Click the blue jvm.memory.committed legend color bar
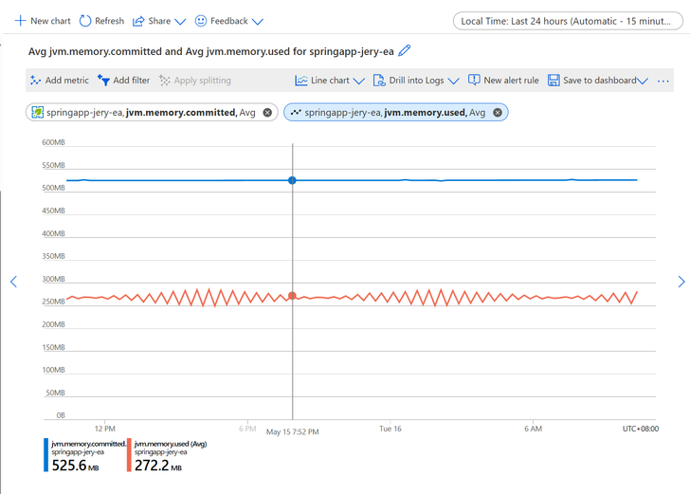Image resolution: width=690 pixels, height=494 pixels. tap(45, 455)
